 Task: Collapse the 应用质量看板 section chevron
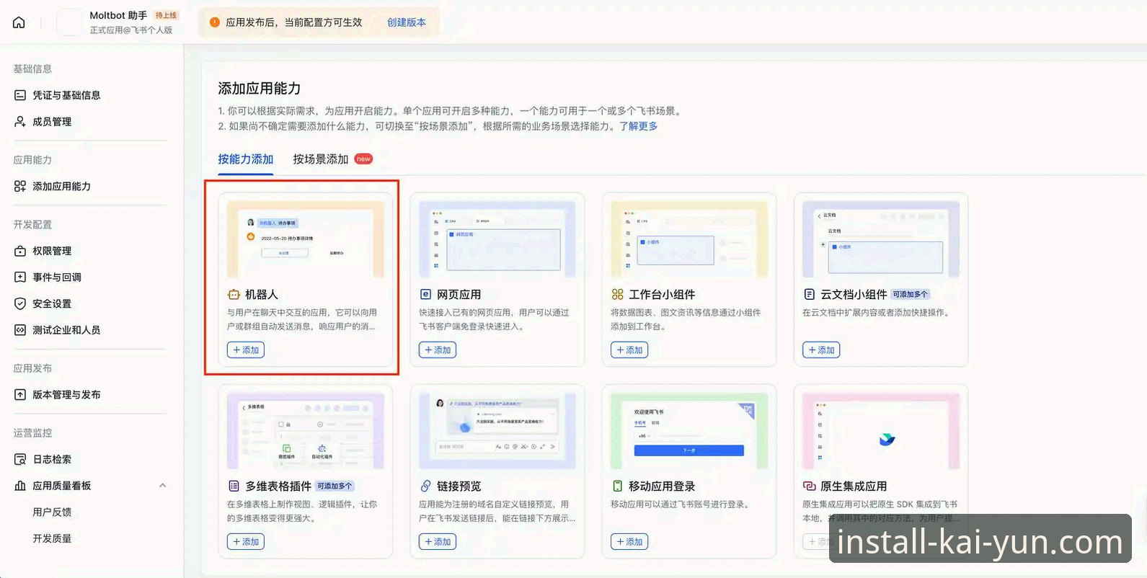[x=163, y=486]
